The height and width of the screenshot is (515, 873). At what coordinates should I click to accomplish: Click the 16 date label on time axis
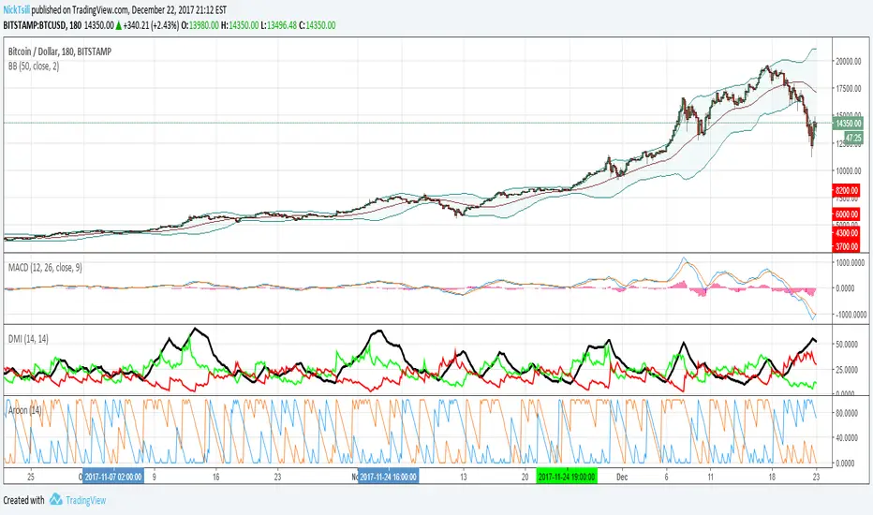216,478
